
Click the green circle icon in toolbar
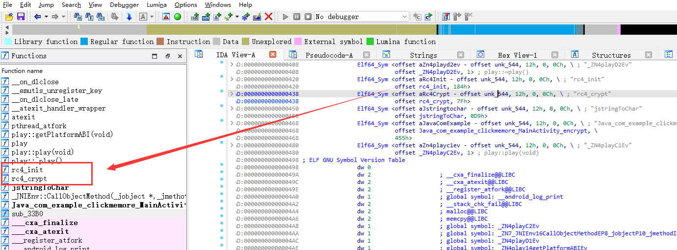[178, 17]
